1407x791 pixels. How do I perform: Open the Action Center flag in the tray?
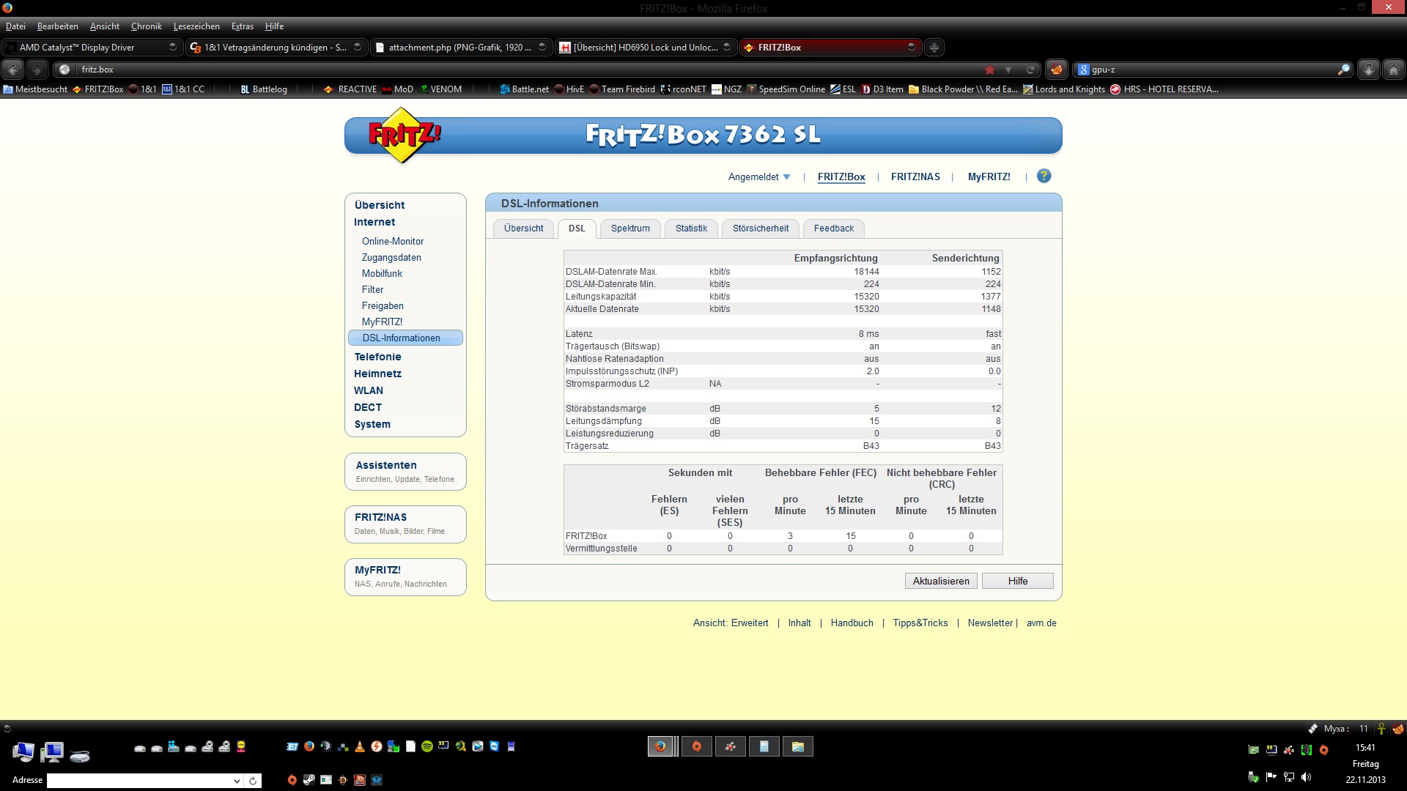coord(1271,777)
